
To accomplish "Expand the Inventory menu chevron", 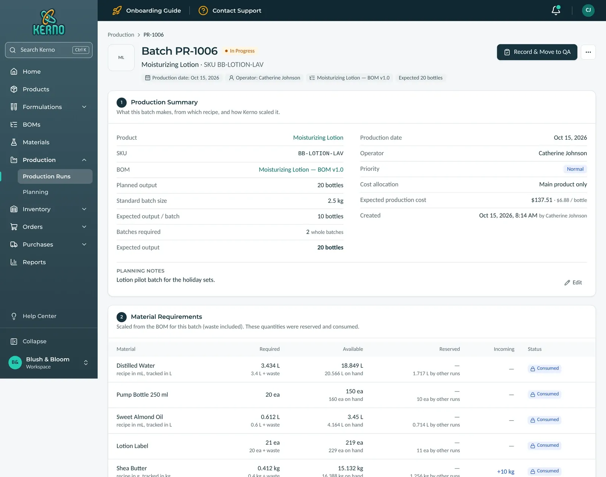I will pyautogui.click(x=84, y=209).
